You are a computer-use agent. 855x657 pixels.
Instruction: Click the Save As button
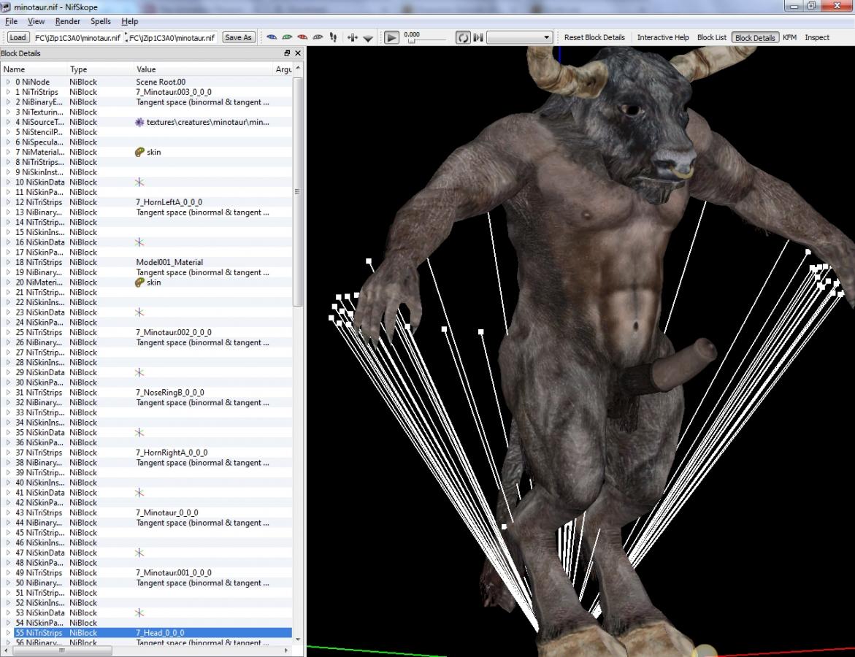tap(238, 38)
